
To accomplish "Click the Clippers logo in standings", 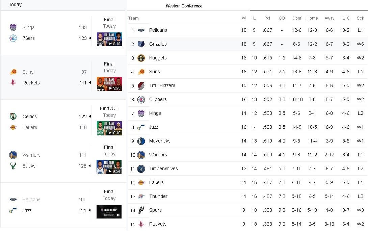I will 141,100.
